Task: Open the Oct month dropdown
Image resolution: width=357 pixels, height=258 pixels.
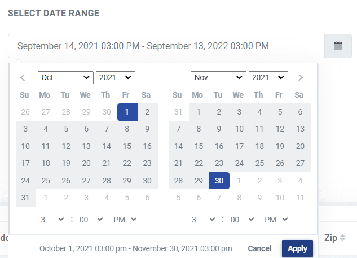Action: 65,77
